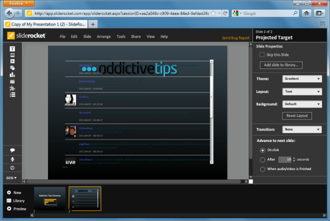Select the Text tool icon

(12, 49)
